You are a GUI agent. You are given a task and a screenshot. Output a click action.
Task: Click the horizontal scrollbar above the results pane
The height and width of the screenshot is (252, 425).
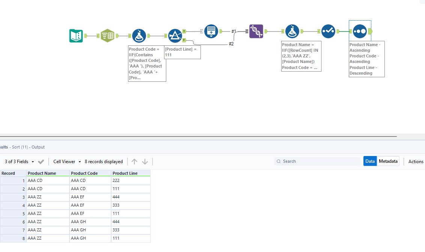199,135
